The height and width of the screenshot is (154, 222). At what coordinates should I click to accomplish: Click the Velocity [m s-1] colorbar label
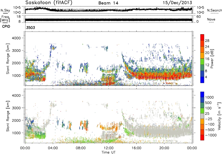coord(219,116)
